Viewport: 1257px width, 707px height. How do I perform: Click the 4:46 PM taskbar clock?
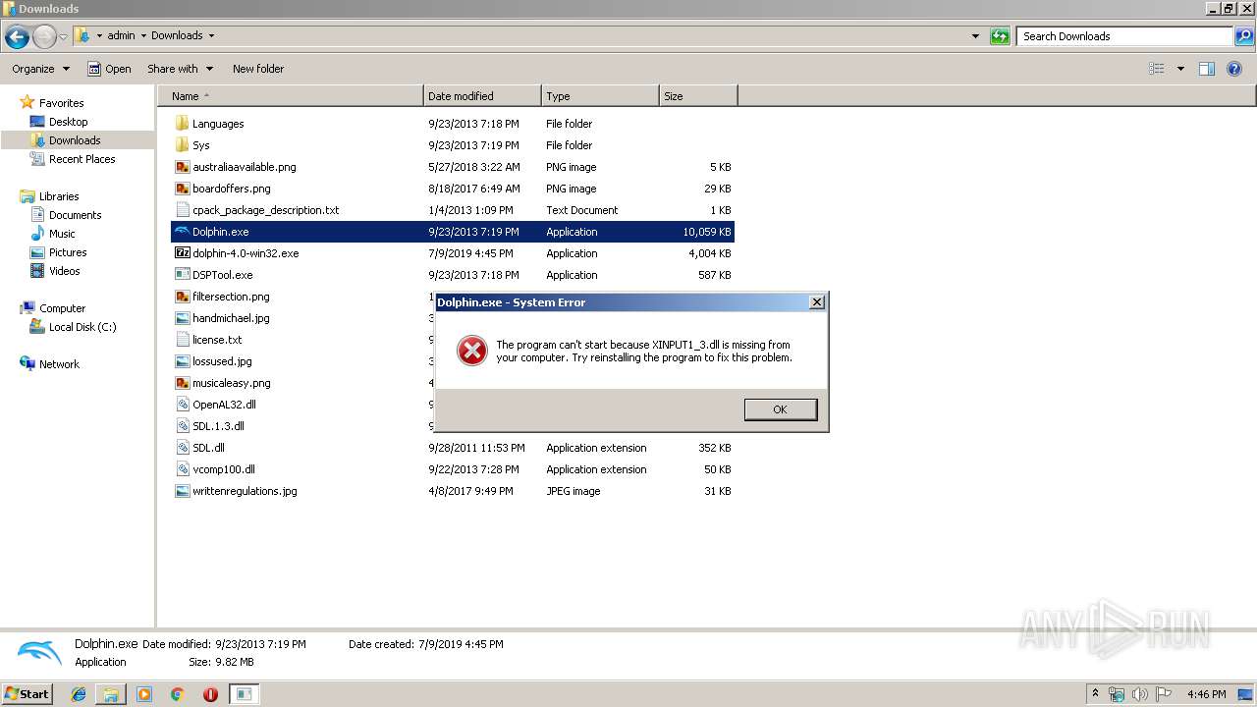[x=1206, y=694]
